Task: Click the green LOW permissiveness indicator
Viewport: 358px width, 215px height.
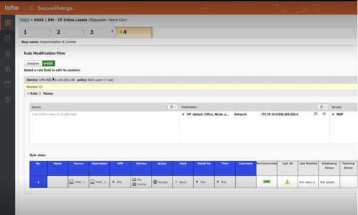Action: tap(267, 182)
